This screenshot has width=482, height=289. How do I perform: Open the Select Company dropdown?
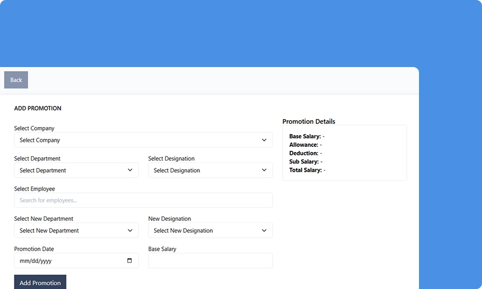click(143, 140)
